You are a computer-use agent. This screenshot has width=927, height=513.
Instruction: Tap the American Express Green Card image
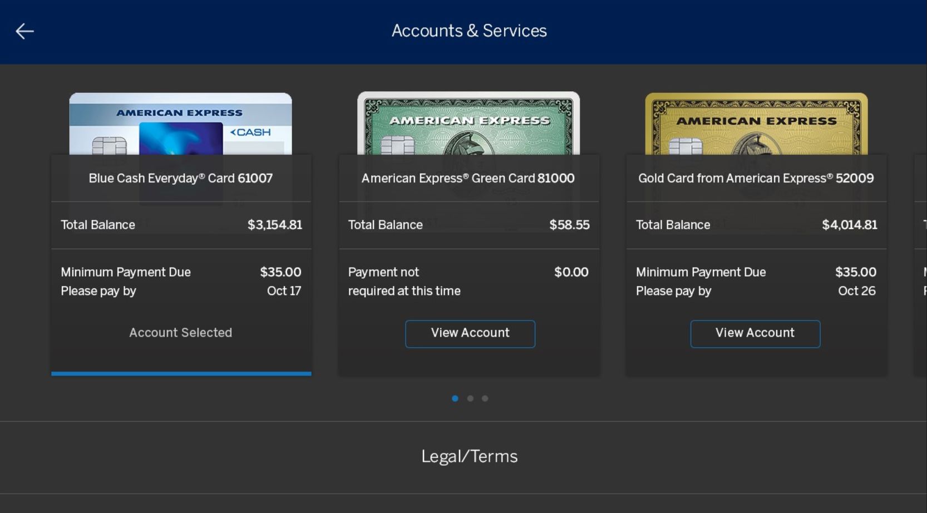469,123
